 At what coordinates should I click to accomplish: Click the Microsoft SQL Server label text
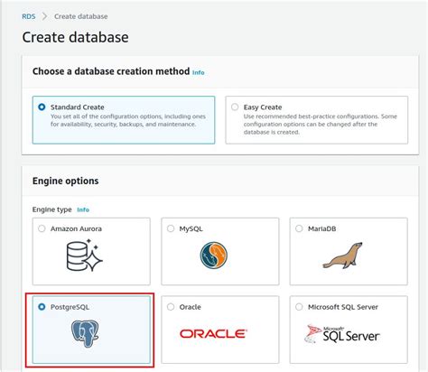[343, 307]
